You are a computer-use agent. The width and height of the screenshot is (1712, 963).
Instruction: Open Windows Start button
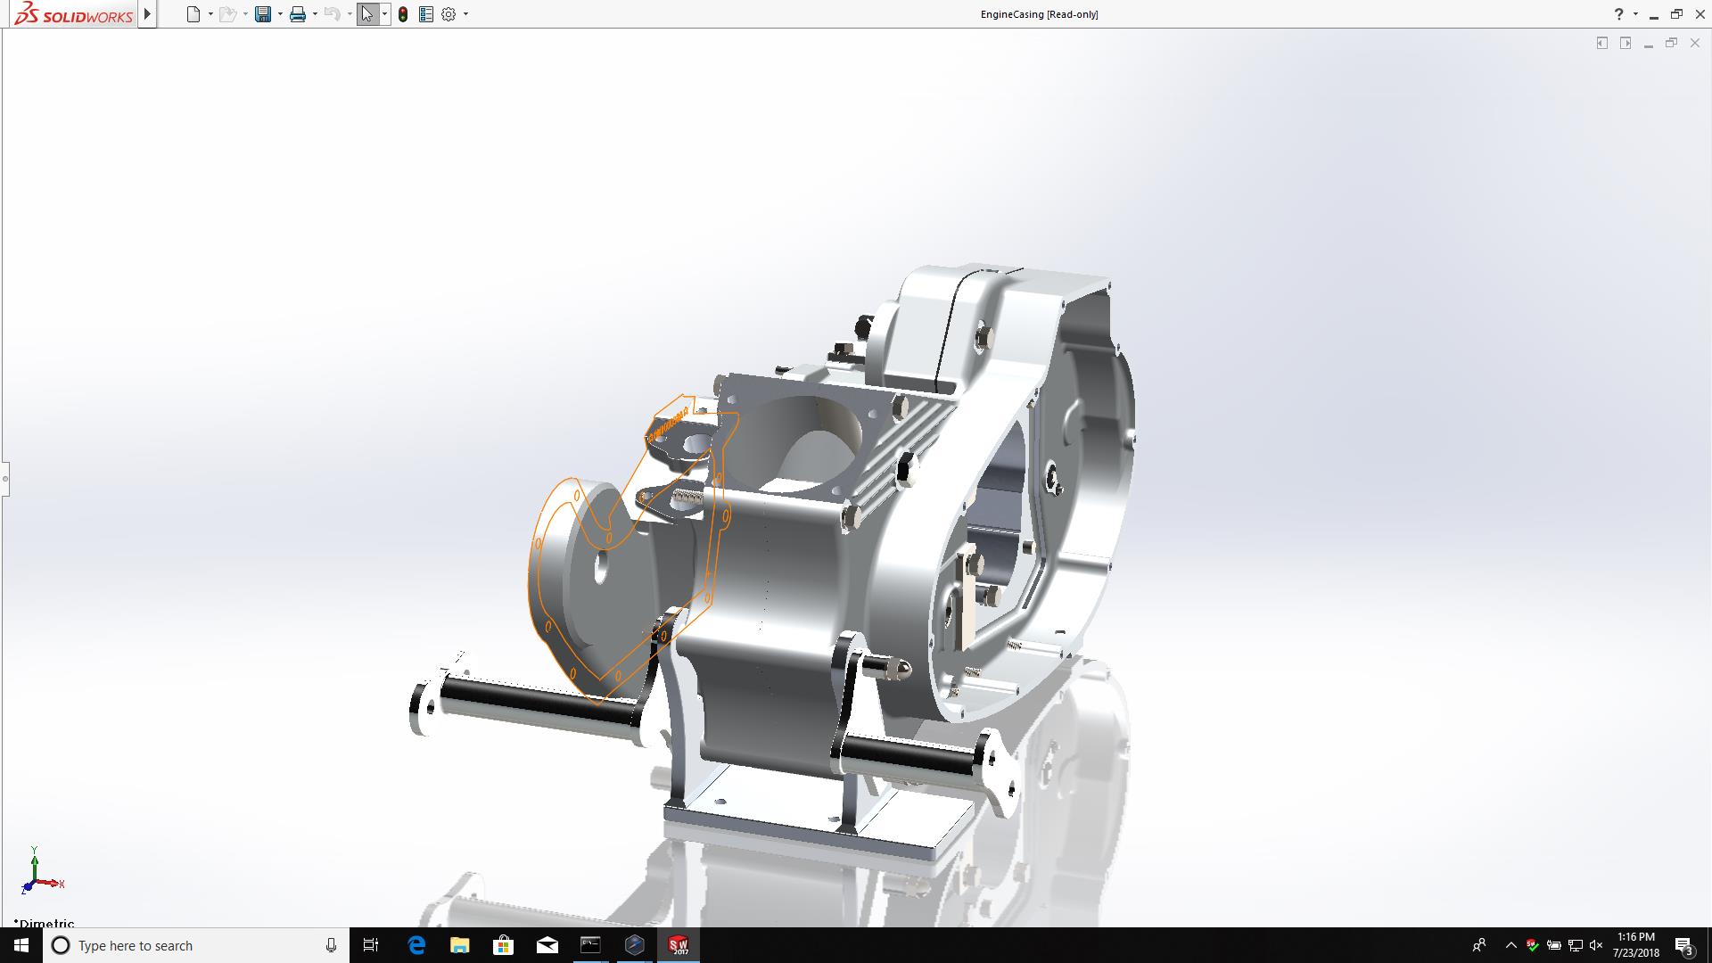coord(21,945)
